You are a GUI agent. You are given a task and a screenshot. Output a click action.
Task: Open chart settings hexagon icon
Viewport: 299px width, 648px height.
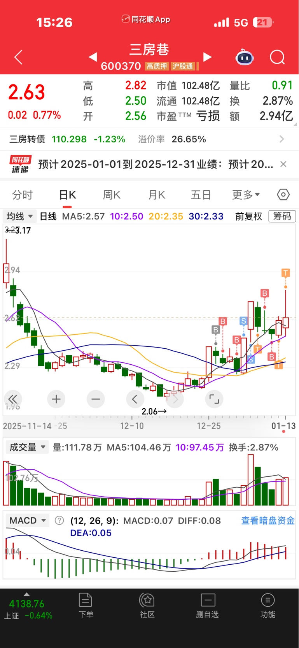(x=283, y=194)
